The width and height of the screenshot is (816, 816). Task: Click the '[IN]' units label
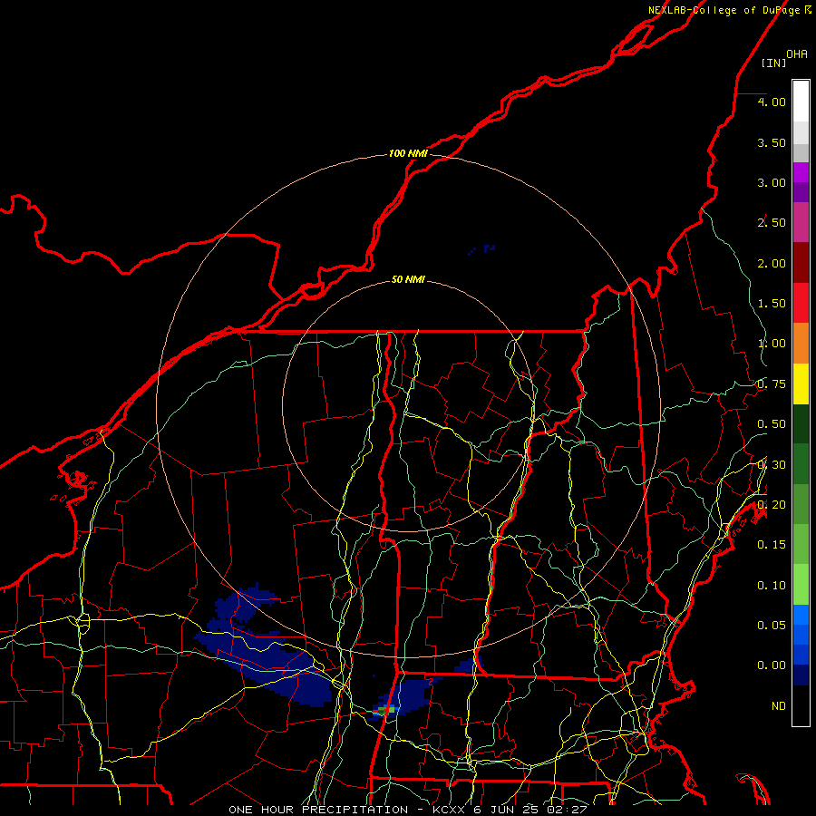coord(773,63)
